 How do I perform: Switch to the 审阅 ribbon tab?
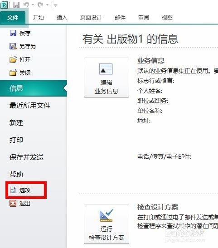tap(144, 17)
